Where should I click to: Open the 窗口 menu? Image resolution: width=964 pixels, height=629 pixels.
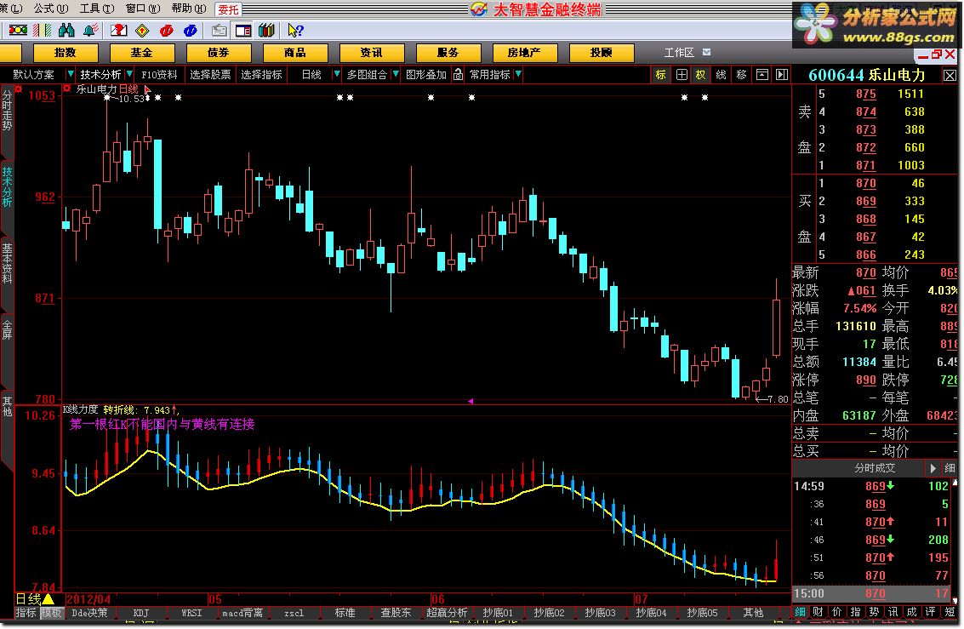(143, 9)
